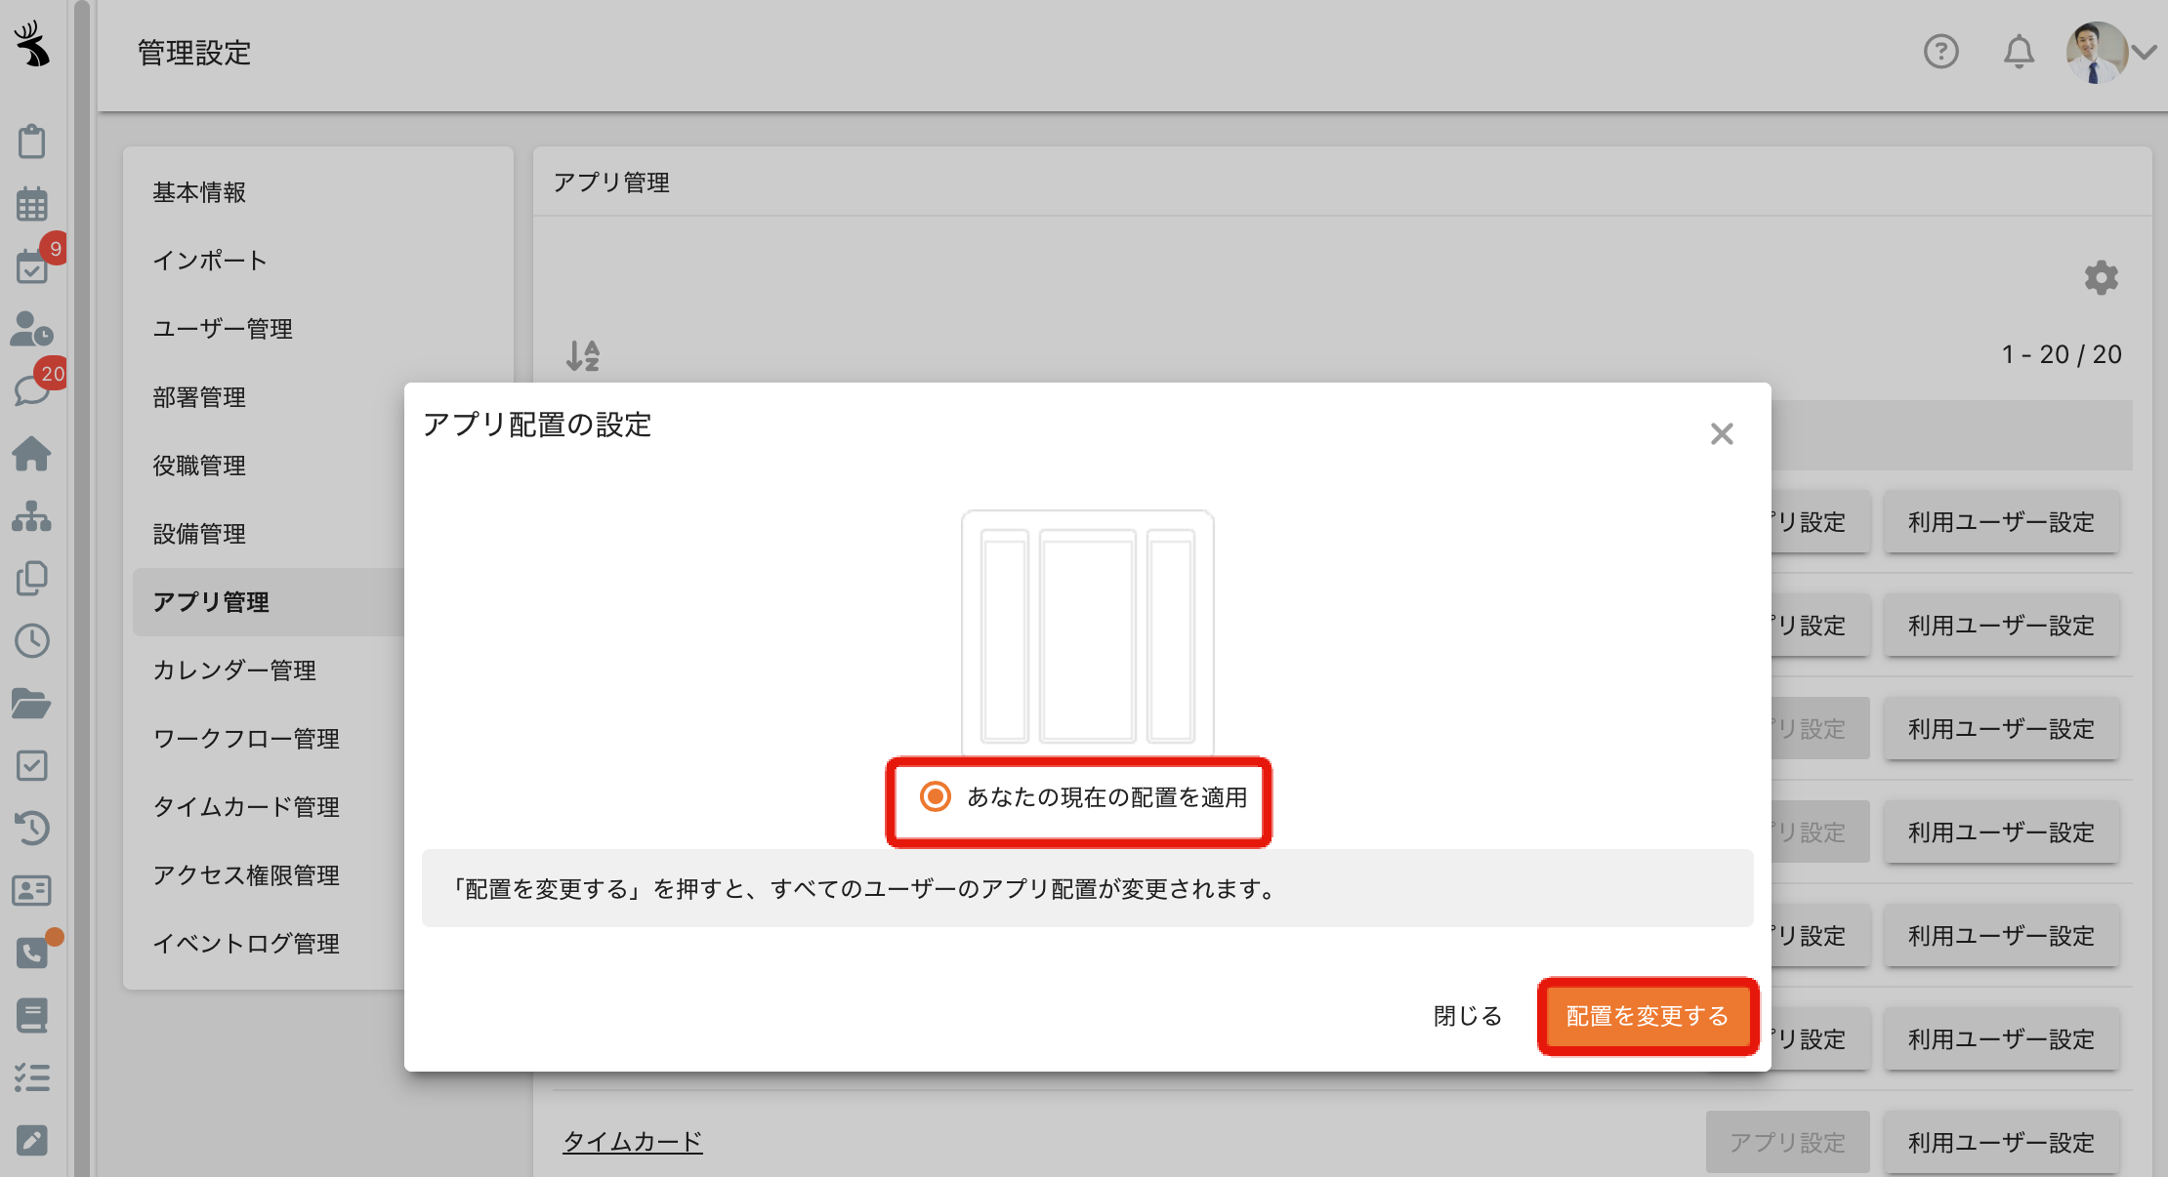
Task: Click the workflow checkbox icon in the sidebar
Action: coord(33,765)
